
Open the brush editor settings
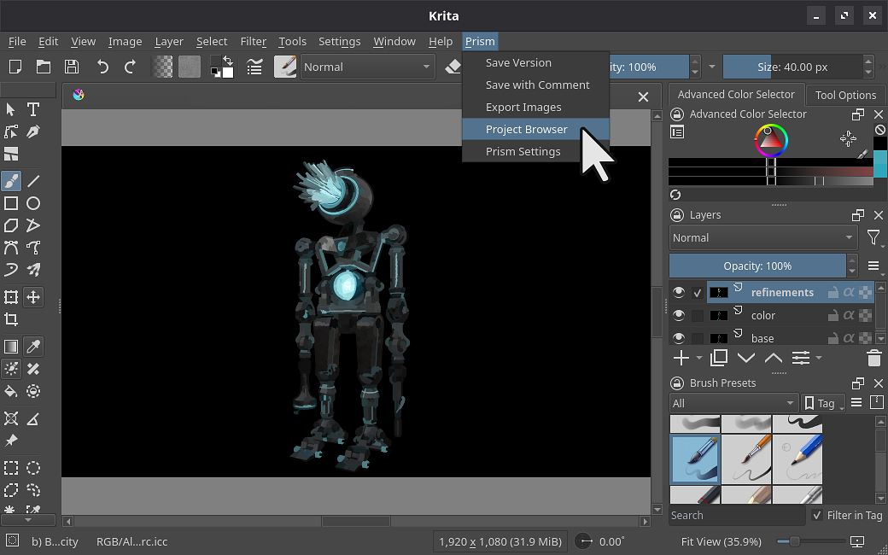[x=254, y=67]
